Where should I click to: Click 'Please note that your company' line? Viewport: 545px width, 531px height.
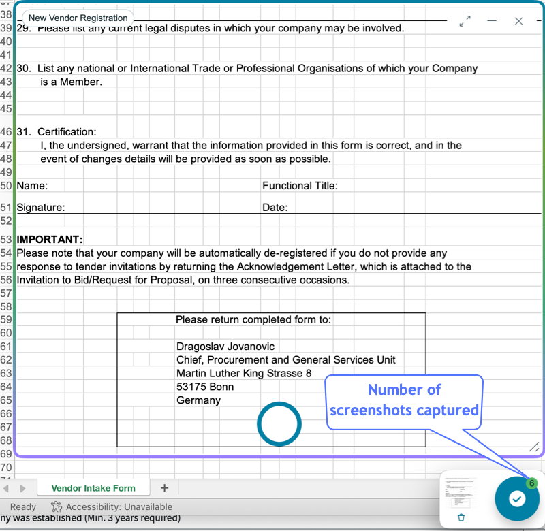[232, 253]
